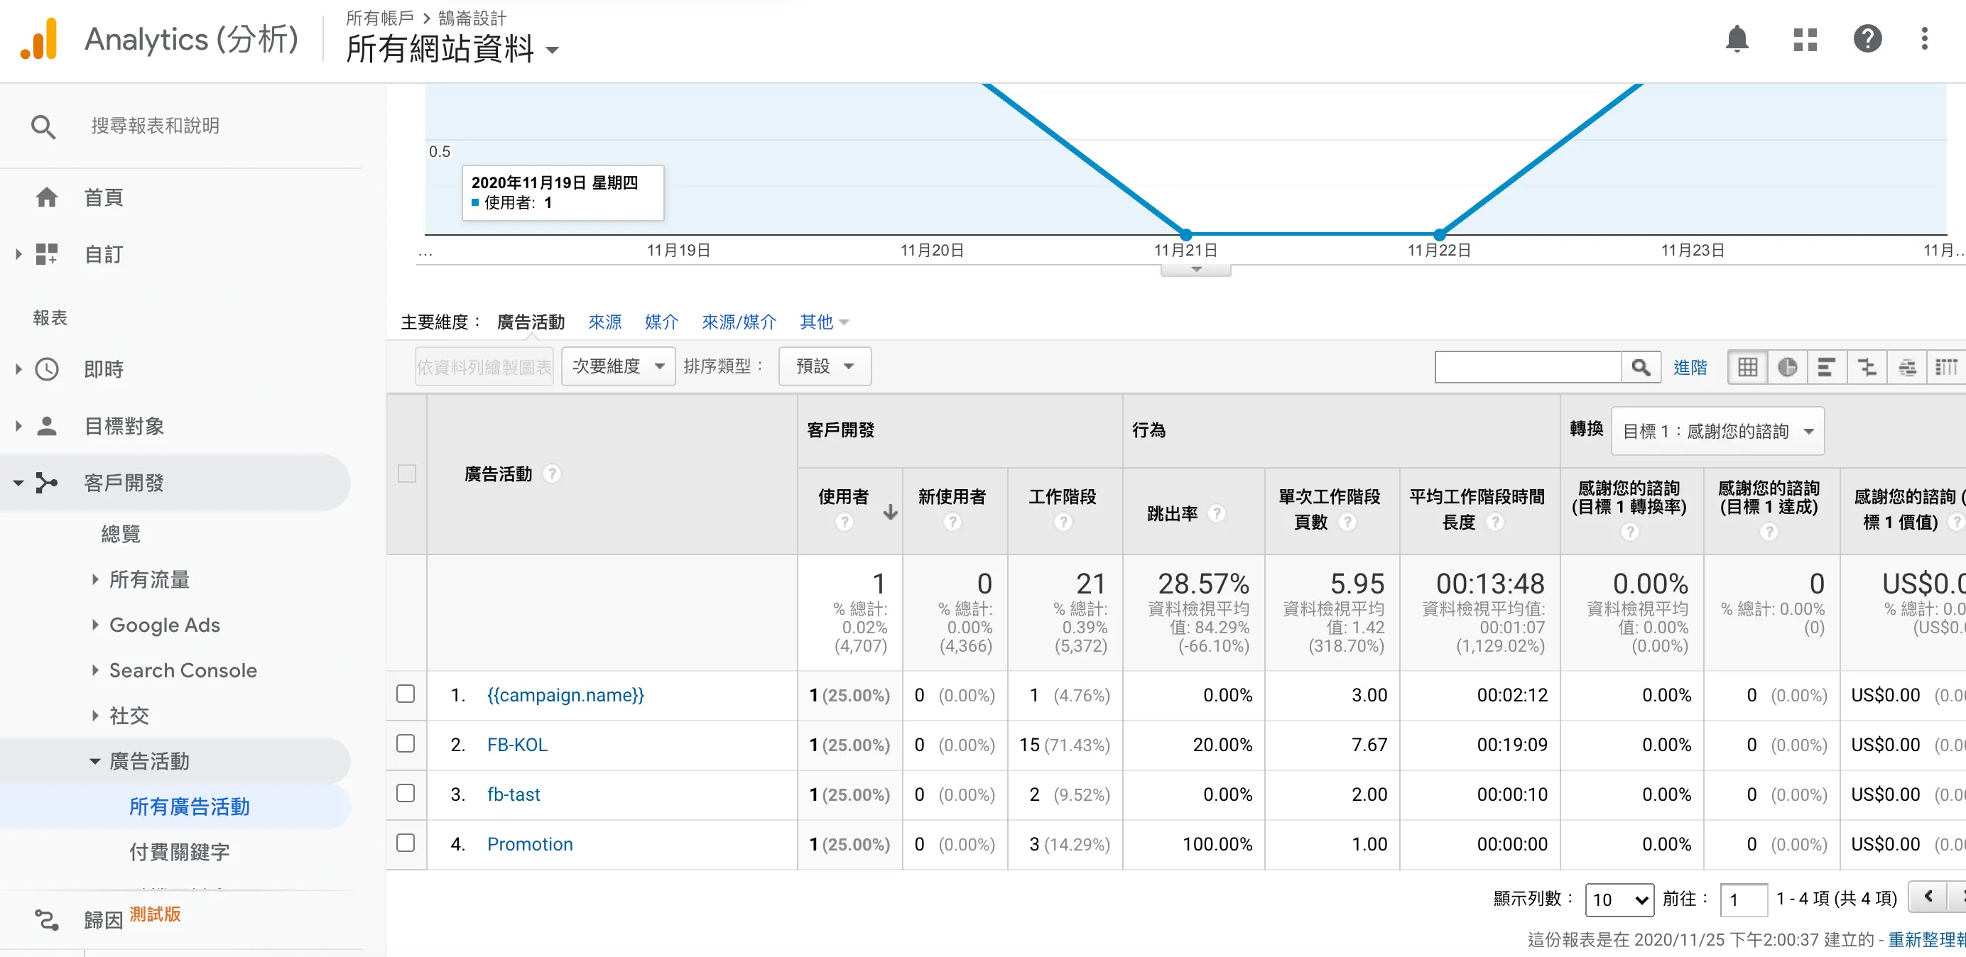This screenshot has width=1966, height=957.
Task: Check the FB-KOL row checkbox
Action: pyautogui.click(x=406, y=743)
